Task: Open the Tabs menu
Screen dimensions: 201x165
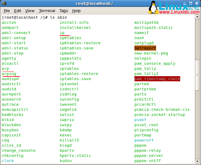Action: pos(64,11)
